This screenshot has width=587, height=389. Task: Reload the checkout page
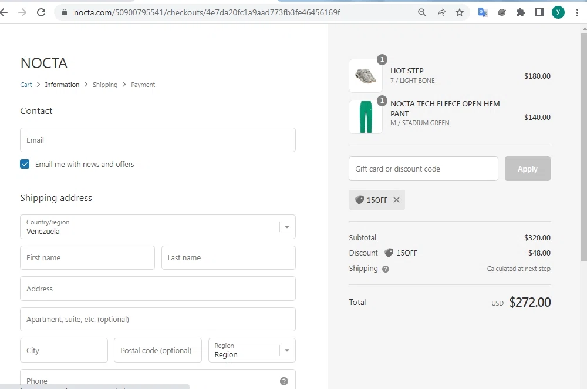click(41, 12)
